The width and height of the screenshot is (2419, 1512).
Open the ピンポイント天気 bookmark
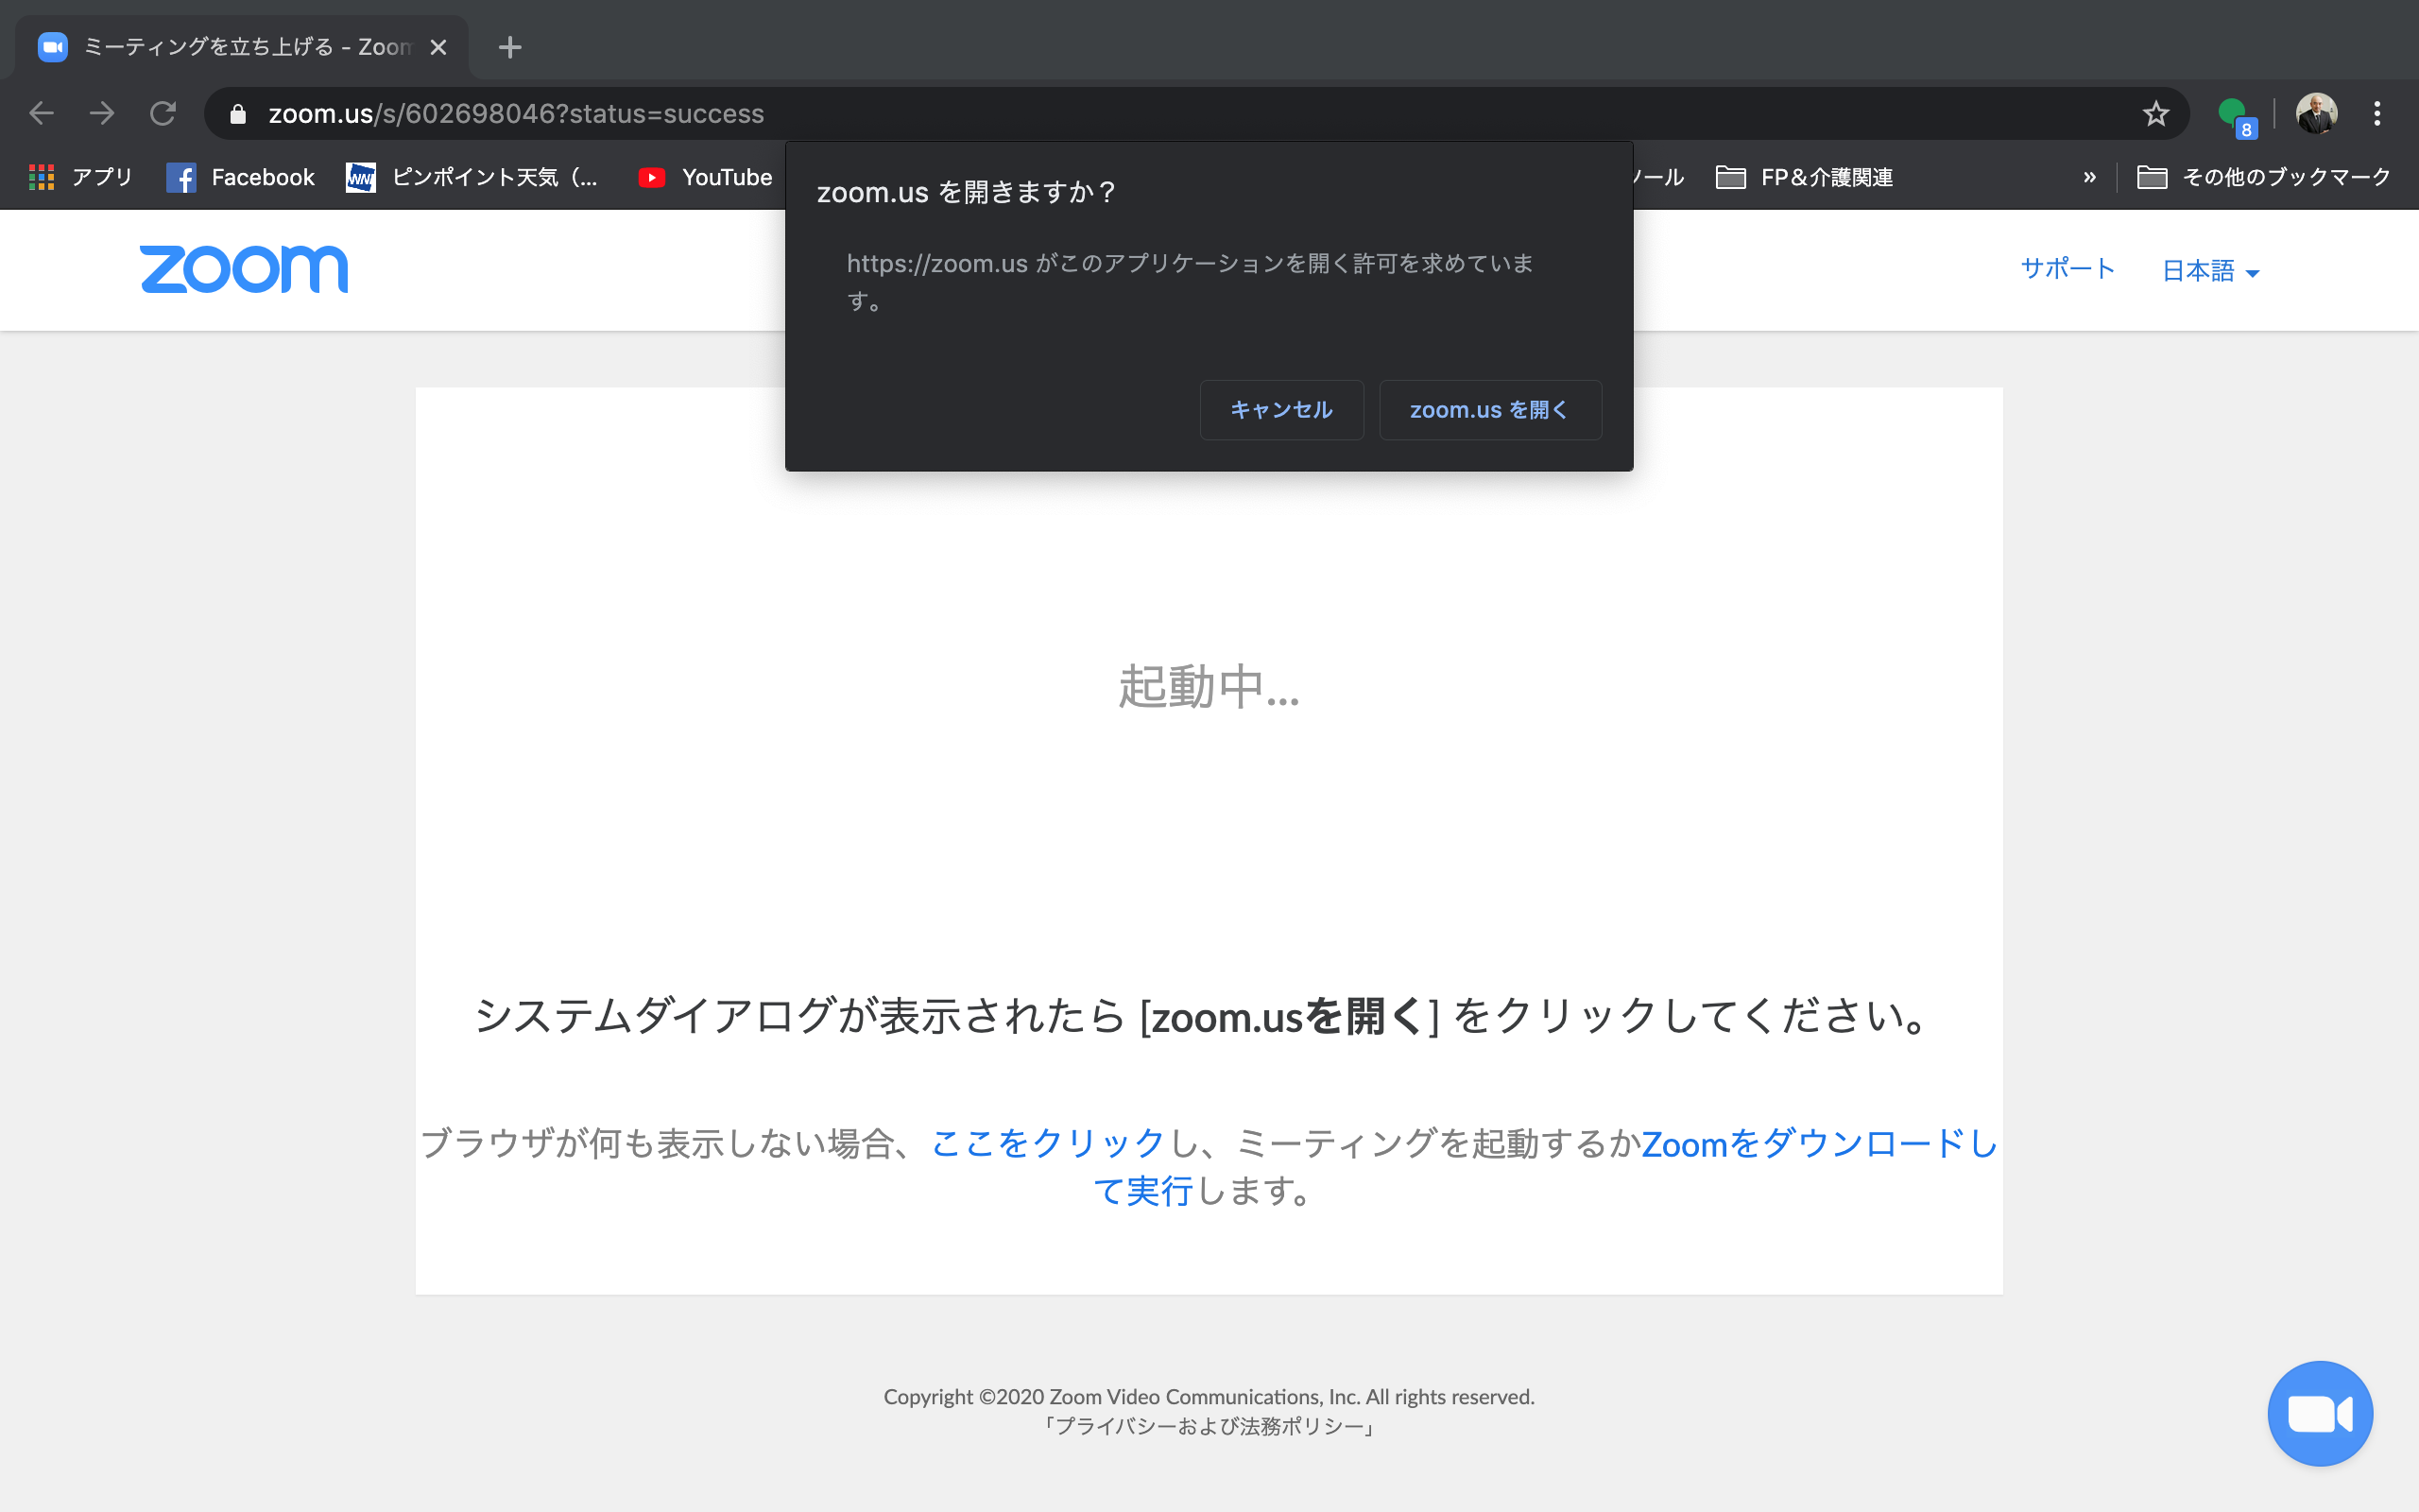click(472, 177)
